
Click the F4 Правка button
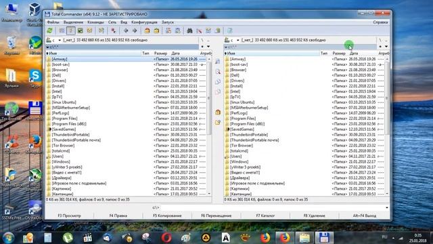pyautogui.click(x=118, y=216)
